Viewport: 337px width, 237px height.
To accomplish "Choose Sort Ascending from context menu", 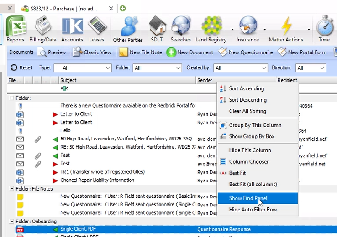I will click(x=246, y=88).
